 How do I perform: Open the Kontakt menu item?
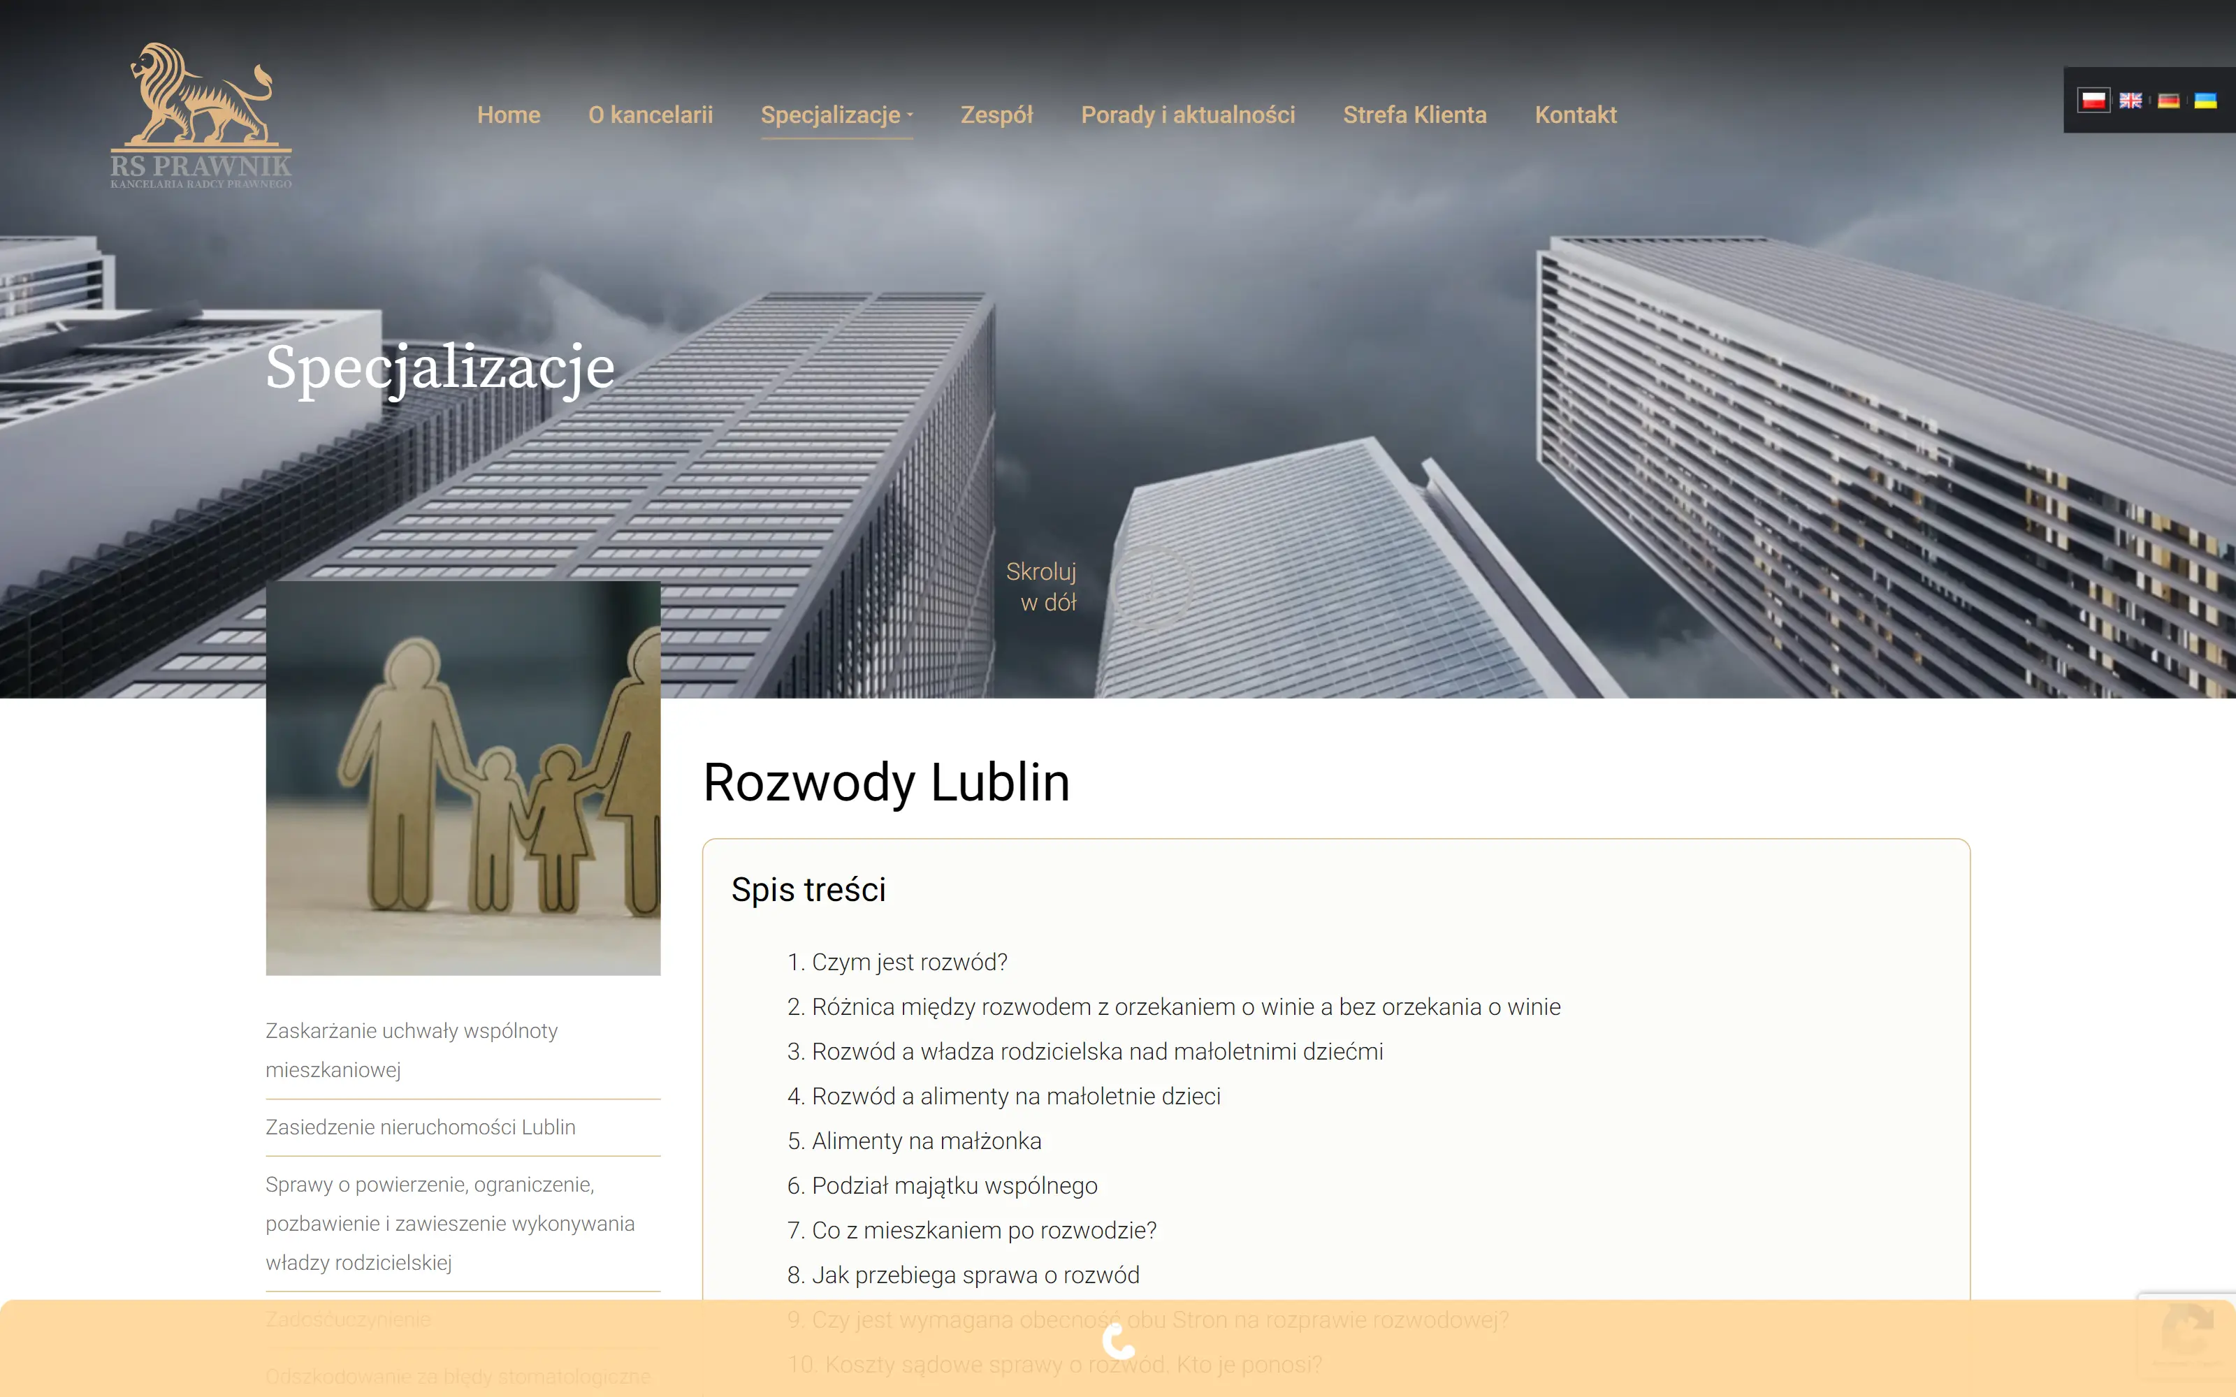[1576, 115]
